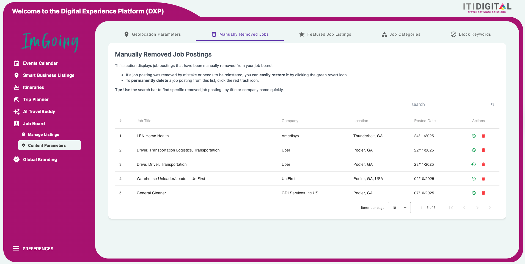The height and width of the screenshot is (264, 525).
Task: Click the 'GDI Services Inc US' company cell
Action: 300,193
